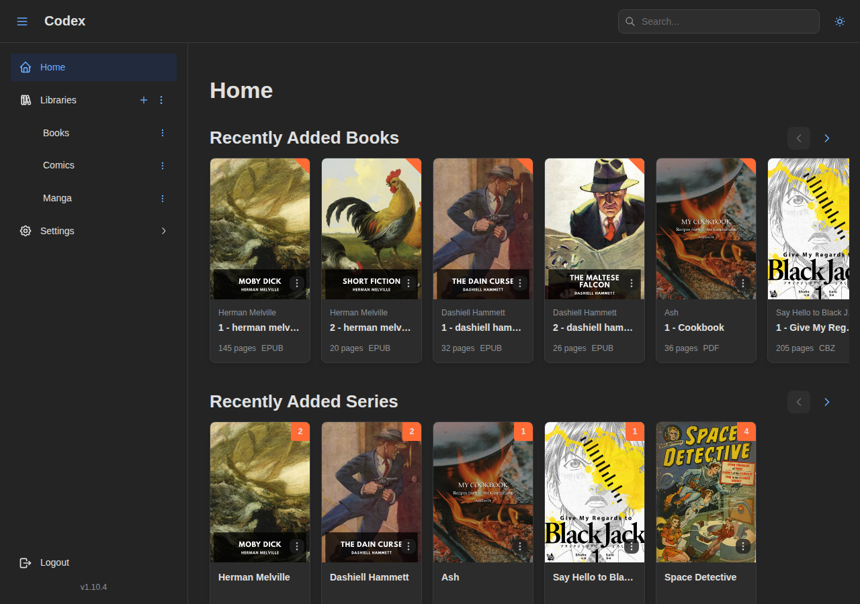
Task: Open the Libraries options menu
Action: [x=161, y=100]
